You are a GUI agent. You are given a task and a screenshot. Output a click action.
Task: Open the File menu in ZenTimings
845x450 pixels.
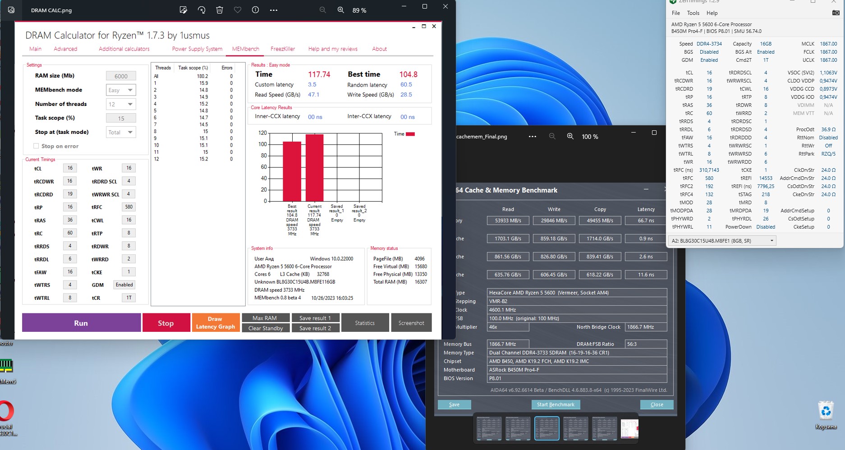pyautogui.click(x=675, y=13)
